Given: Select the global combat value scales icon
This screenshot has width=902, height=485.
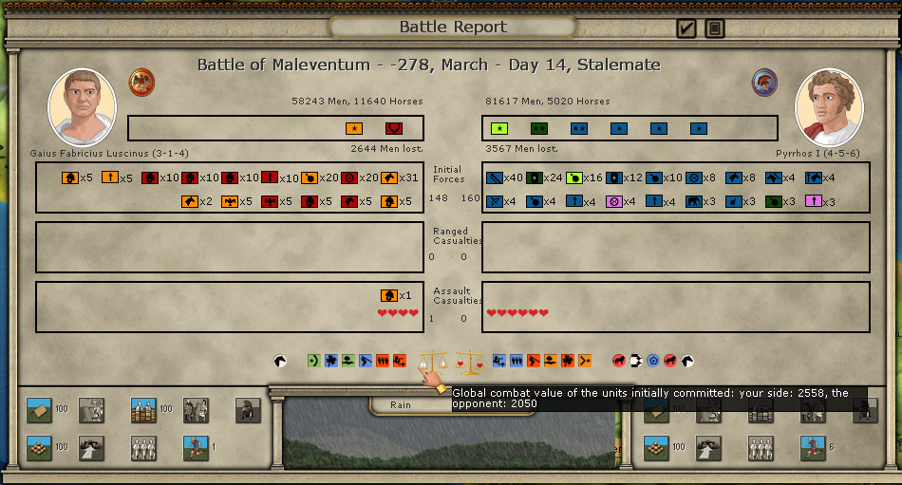Looking at the screenshot, I should [x=436, y=362].
